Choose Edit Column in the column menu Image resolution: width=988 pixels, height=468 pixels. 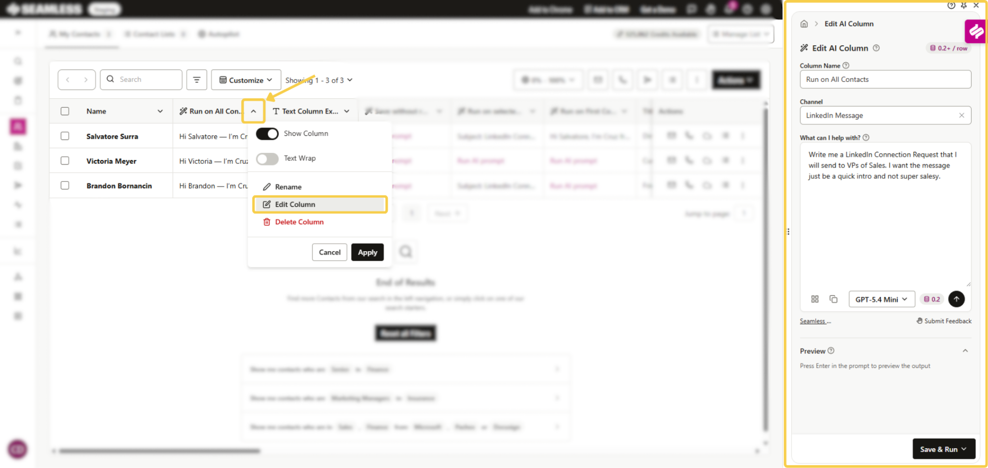[320, 204]
